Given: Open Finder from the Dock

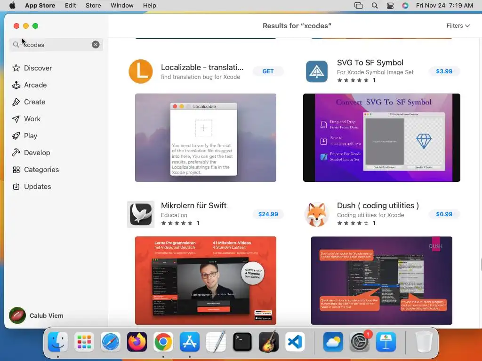Looking at the screenshot, I should 58,342.
